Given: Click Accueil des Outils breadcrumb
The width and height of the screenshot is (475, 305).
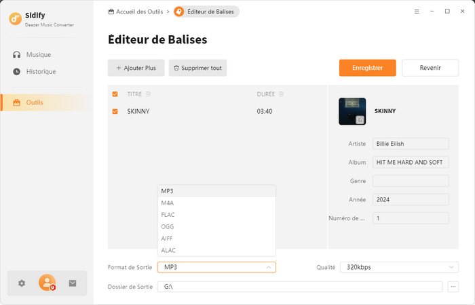Looking at the screenshot, I should pos(138,12).
